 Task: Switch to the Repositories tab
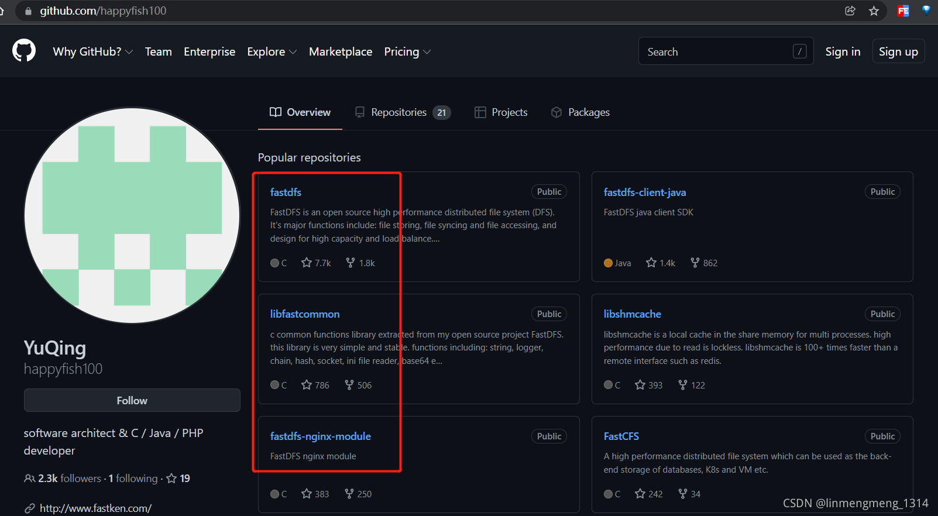[x=403, y=112]
